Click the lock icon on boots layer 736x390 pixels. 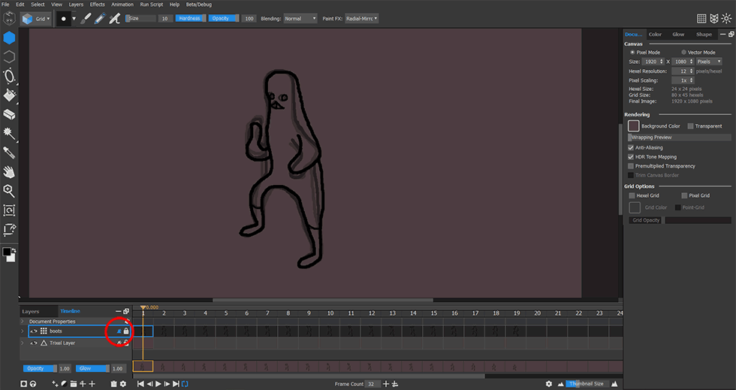(x=126, y=331)
